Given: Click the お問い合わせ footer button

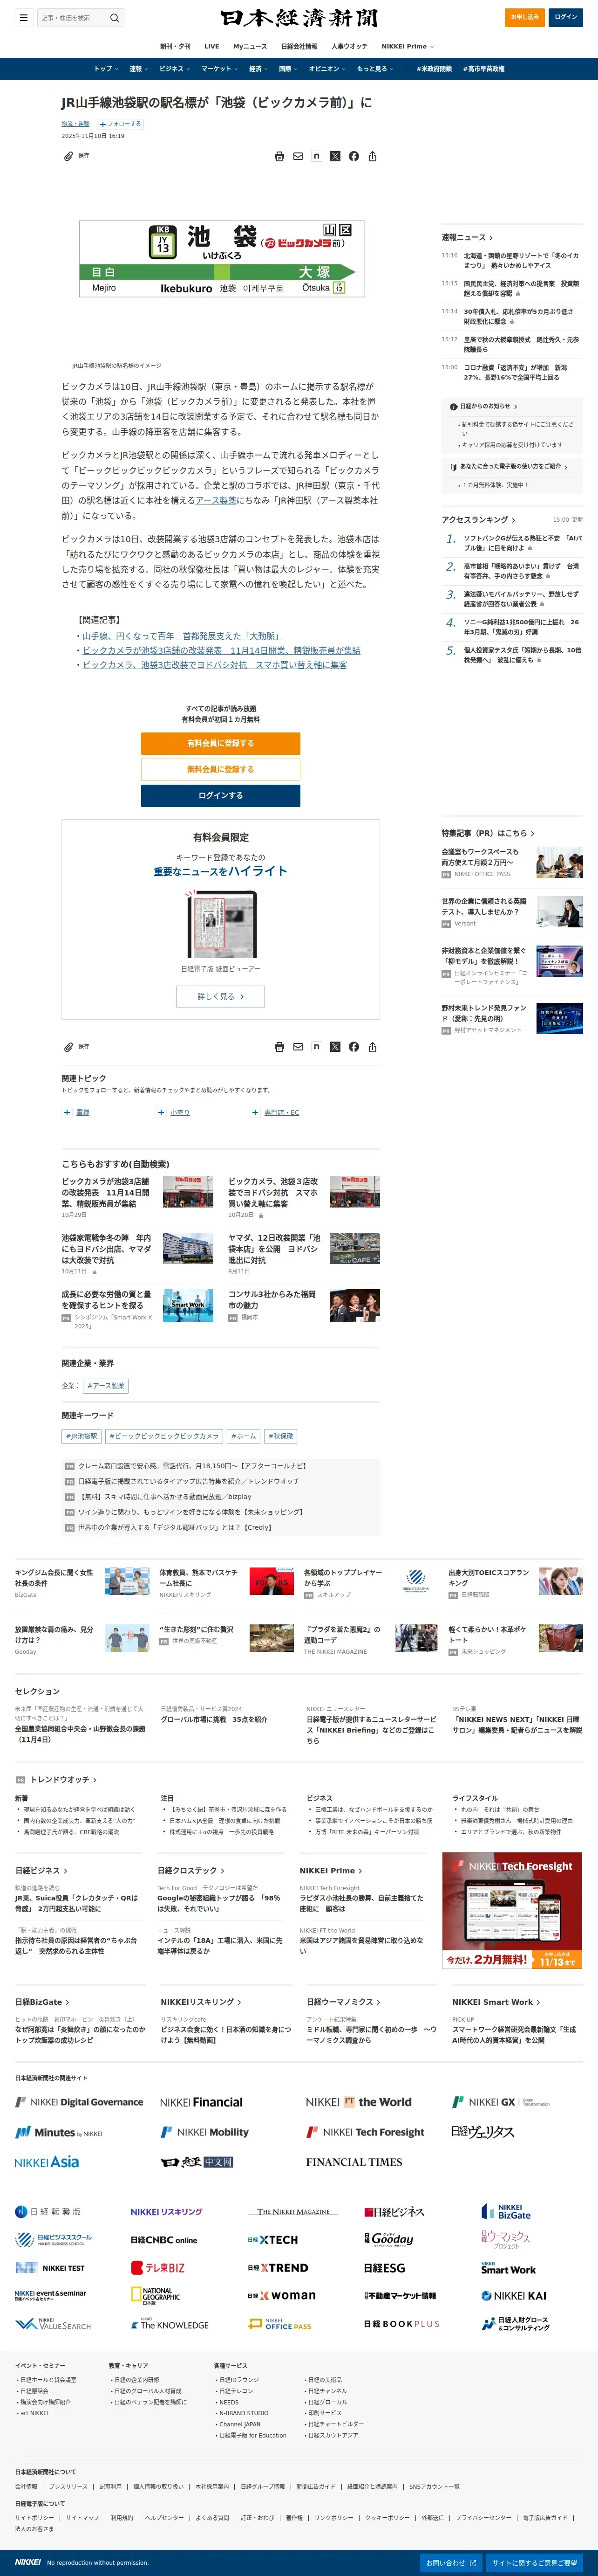Looking at the screenshot, I should pyautogui.click(x=450, y=2562).
